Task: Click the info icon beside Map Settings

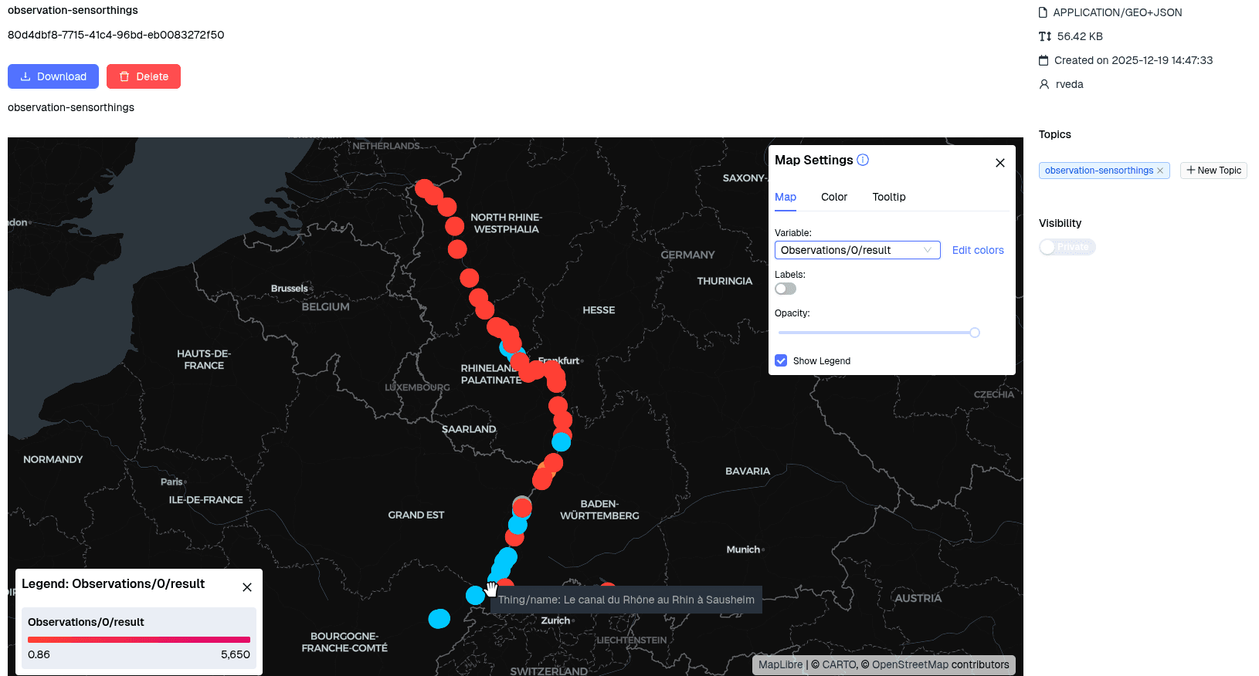Action: (863, 160)
